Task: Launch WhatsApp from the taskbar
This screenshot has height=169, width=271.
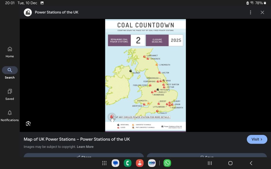Action: (167, 163)
